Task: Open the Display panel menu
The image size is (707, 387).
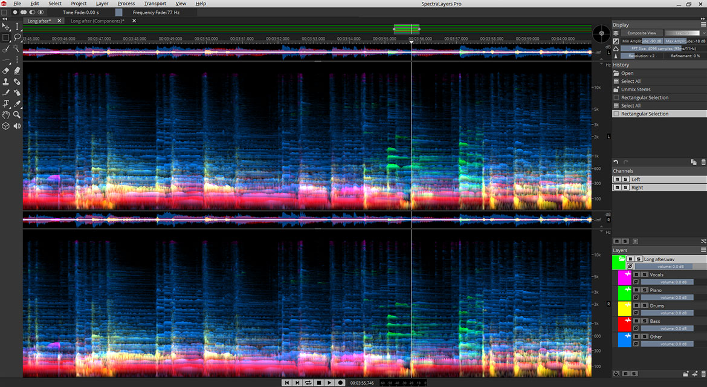Action: coord(703,25)
